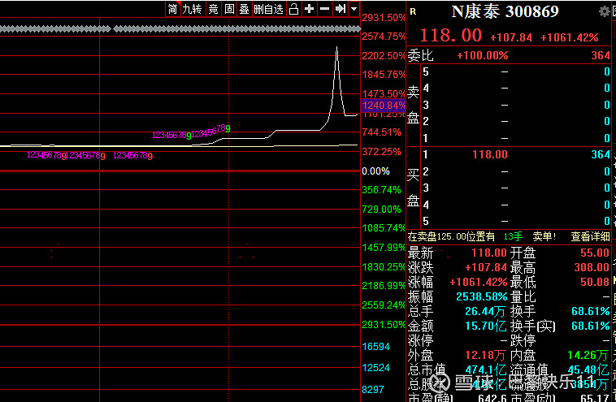Click the price spike peak on the chart
616x402 pixels.
tap(336, 48)
